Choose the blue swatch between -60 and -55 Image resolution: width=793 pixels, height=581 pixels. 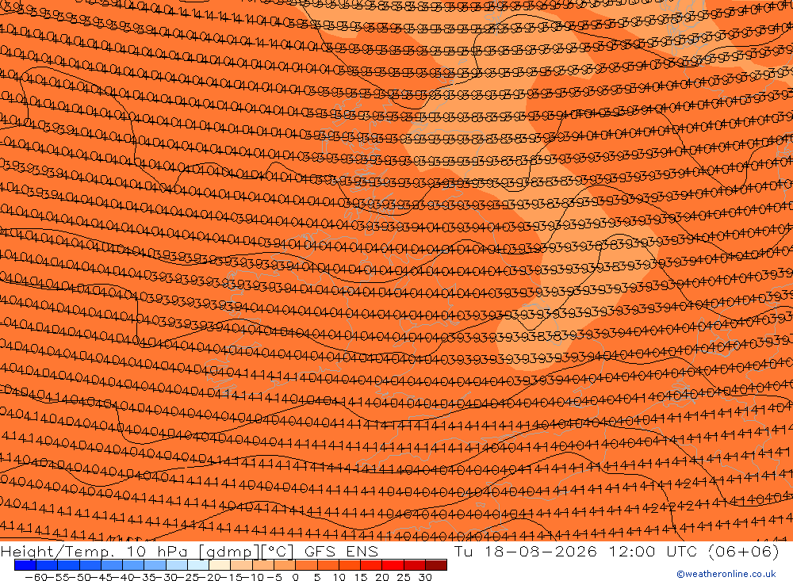point(47,565)
